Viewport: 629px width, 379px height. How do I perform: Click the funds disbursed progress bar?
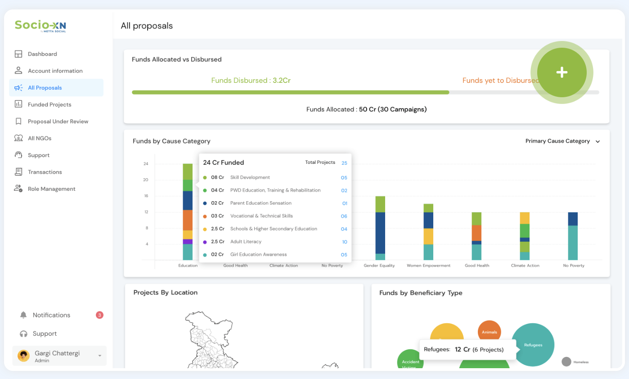coord(290,92)
